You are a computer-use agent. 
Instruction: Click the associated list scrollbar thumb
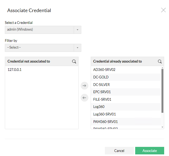point(162,91)
